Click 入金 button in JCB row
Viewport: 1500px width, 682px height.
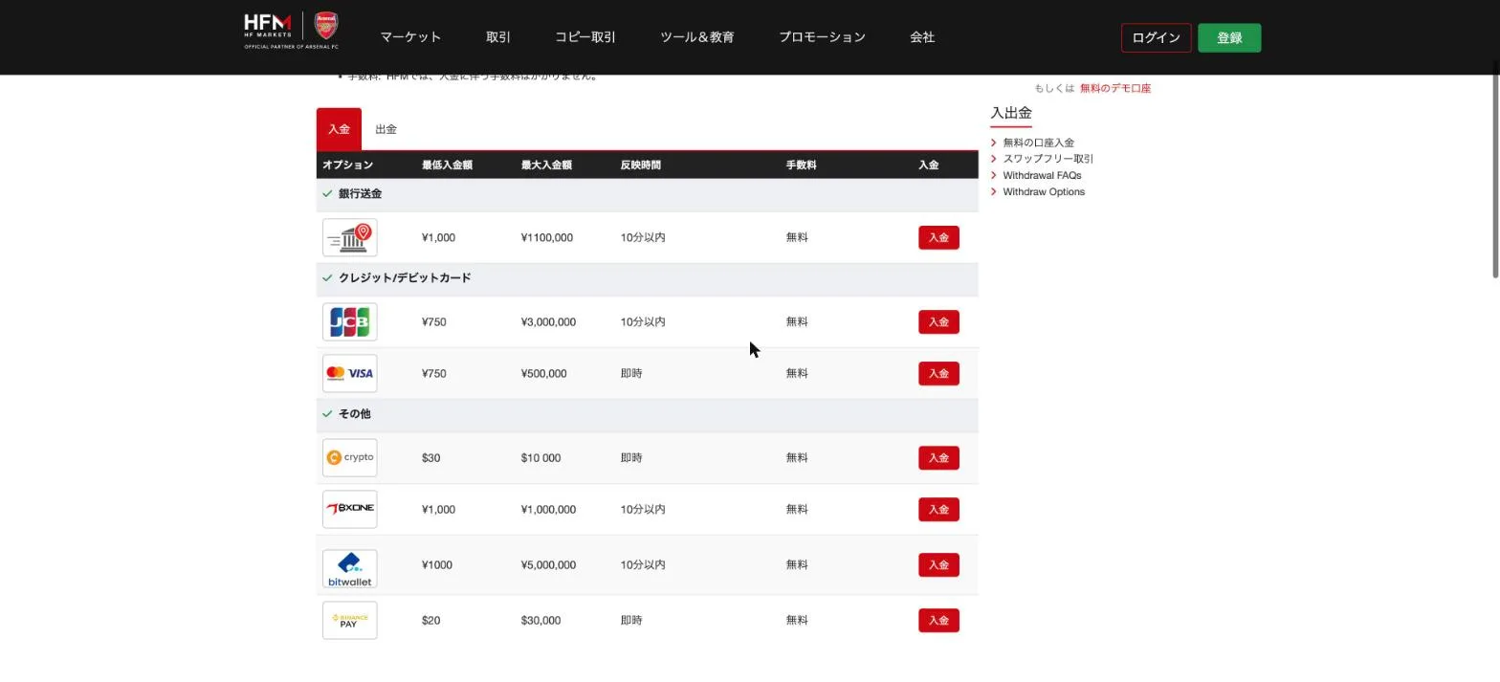pyautogui.click(x=938, y=322)
